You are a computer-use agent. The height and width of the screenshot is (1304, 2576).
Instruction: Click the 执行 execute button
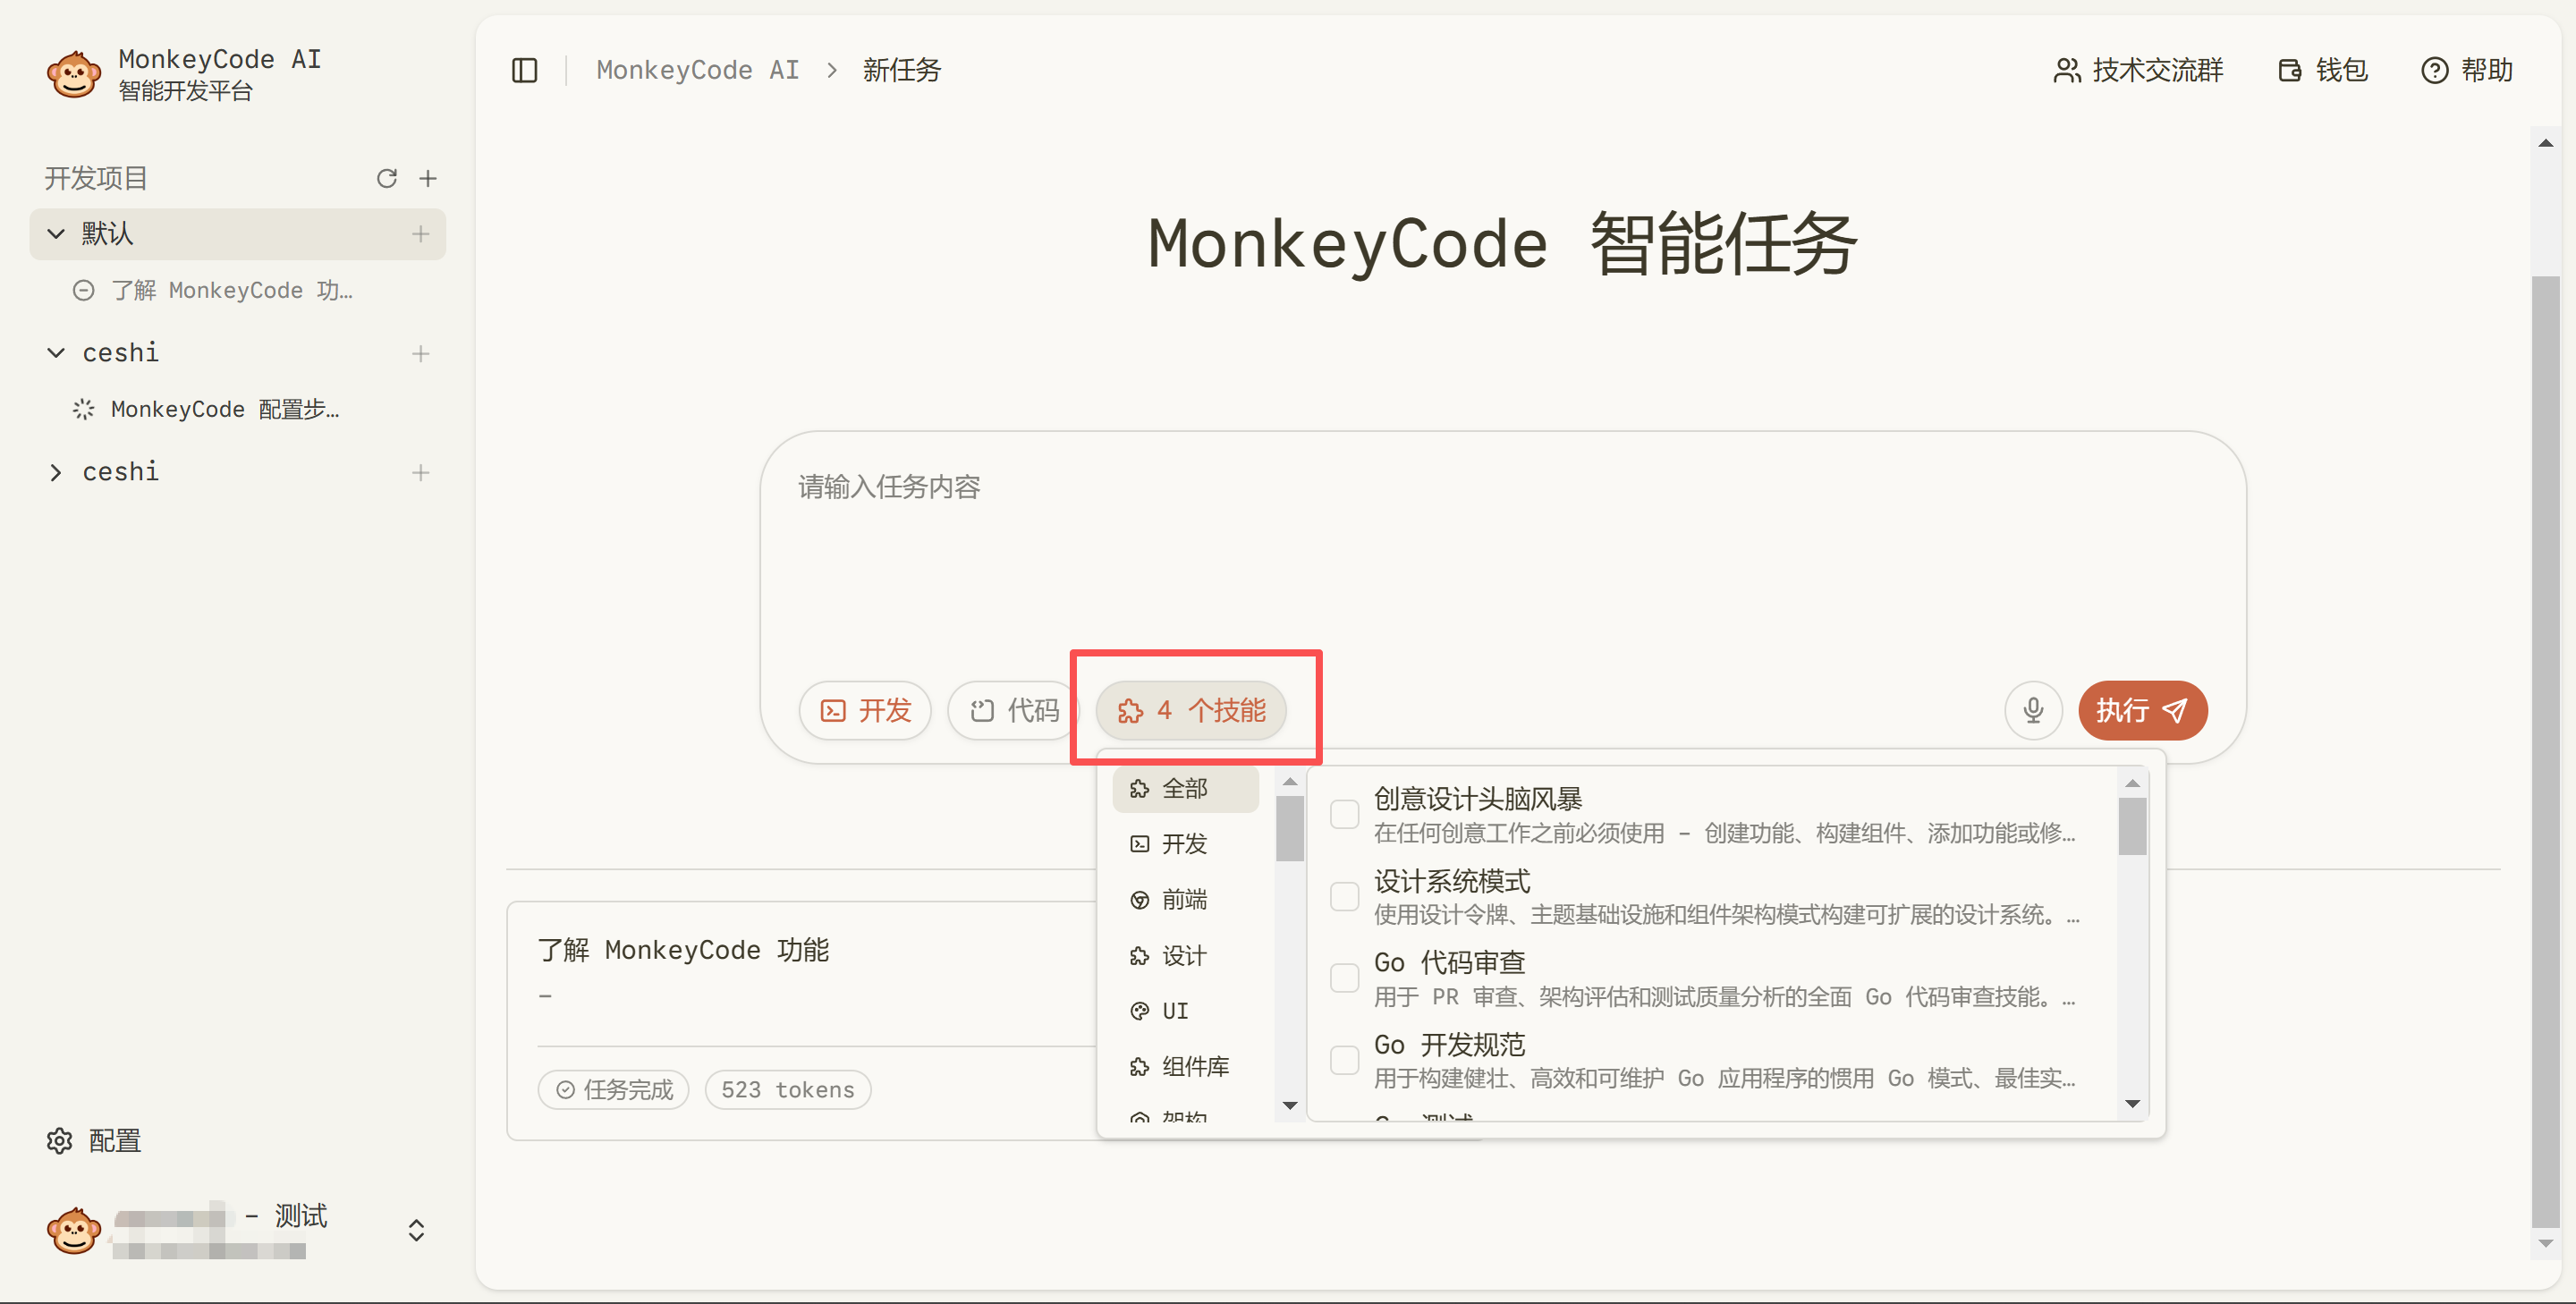(2141, 710)
